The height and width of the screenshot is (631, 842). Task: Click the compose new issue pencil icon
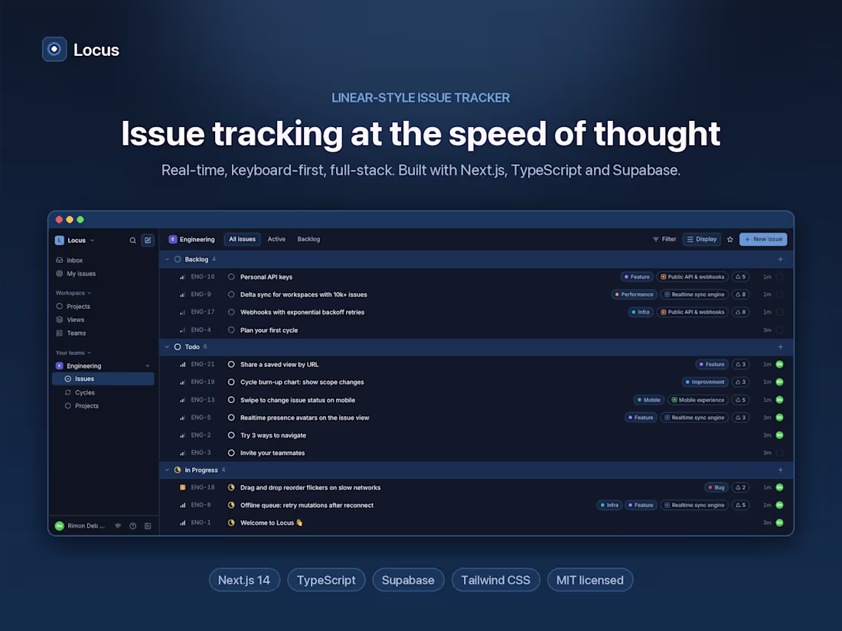(148, 240)
